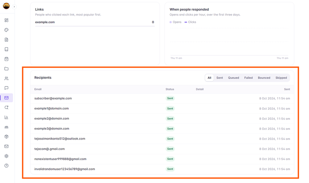Select nonexistentuser999888@gmail.com recipient email
The image size is (309, 183).
[60, 159]
